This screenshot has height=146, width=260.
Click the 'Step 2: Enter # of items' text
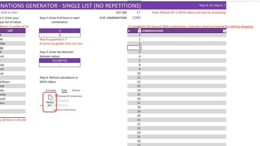click(x=60, y=20)
